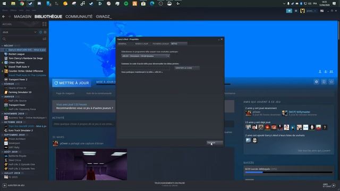The width and height of the screenshot is (340, 191).
Task: Select Tom Clancy's Rainbow Six Siege
Action: pos(25,58)
